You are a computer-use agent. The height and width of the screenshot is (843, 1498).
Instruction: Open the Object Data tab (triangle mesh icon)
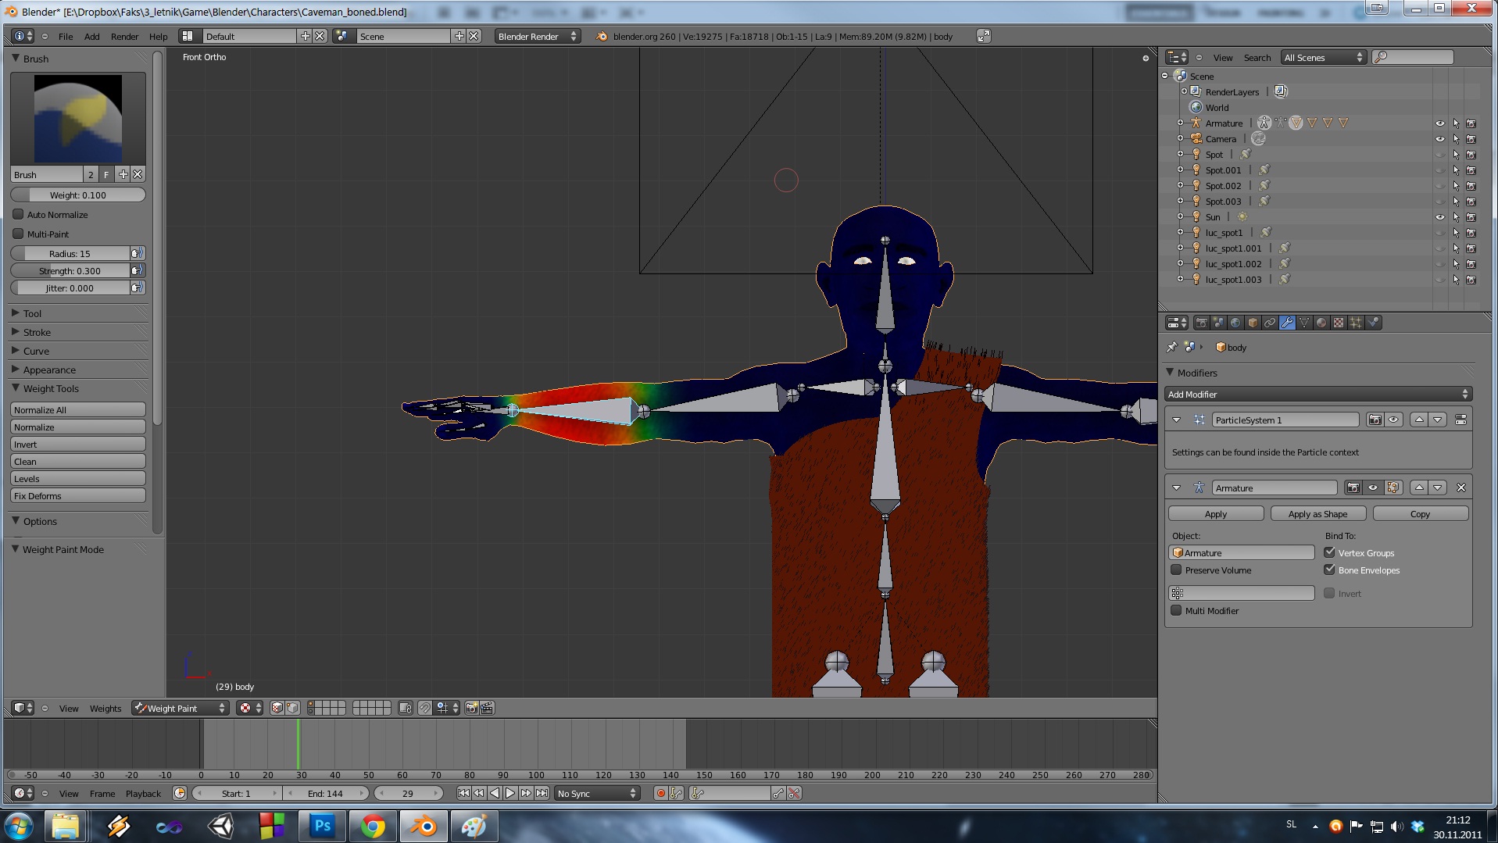[x=1304, y=323]
